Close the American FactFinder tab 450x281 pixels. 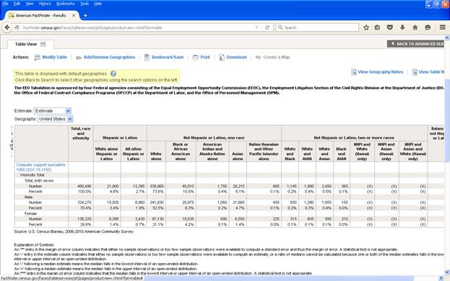[74, 15]
